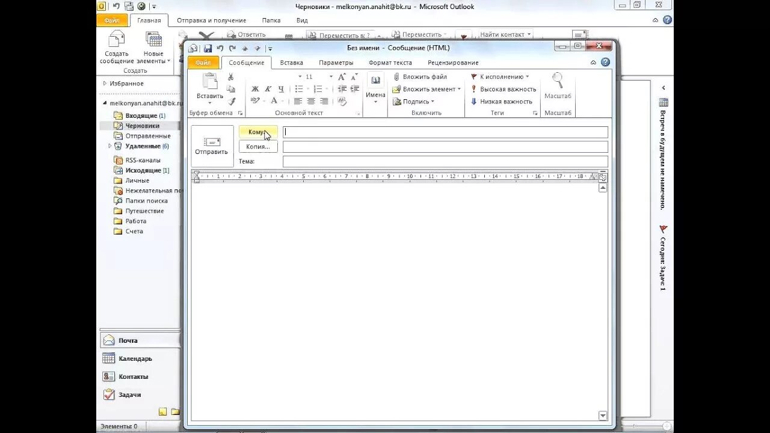Switch to the Рецензирование tab

pos(453,63)
